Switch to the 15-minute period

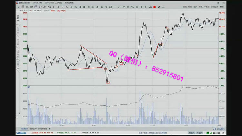[x=66, y=7]
